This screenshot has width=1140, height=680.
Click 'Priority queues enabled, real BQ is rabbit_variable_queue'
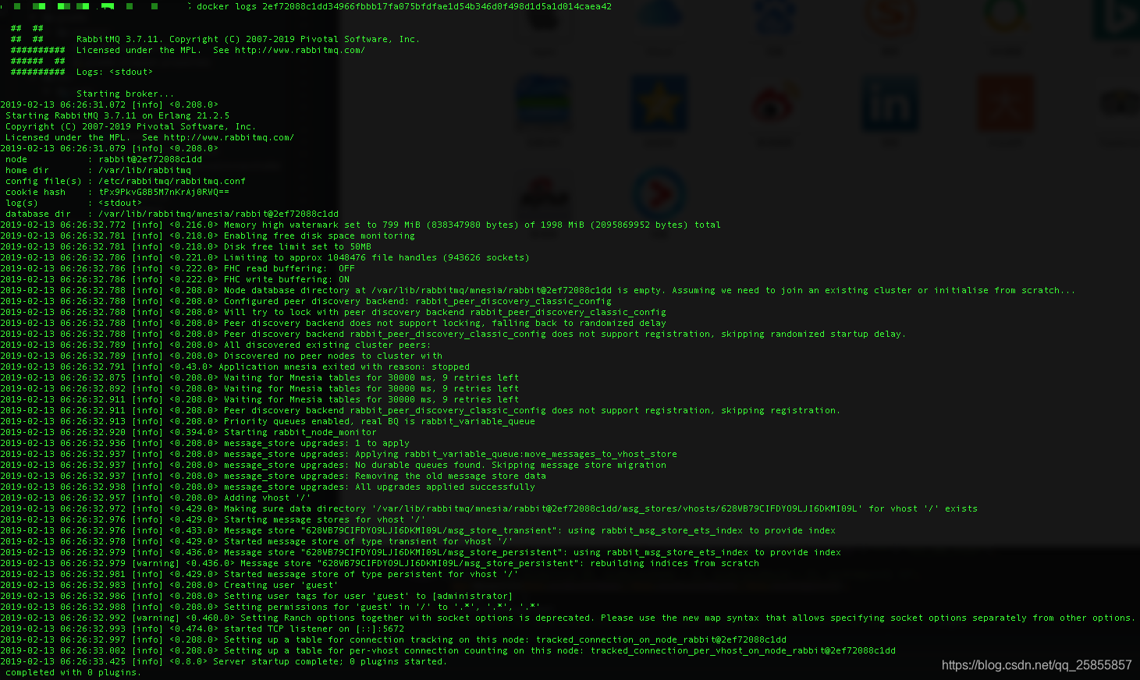click(x=379, y=421)
